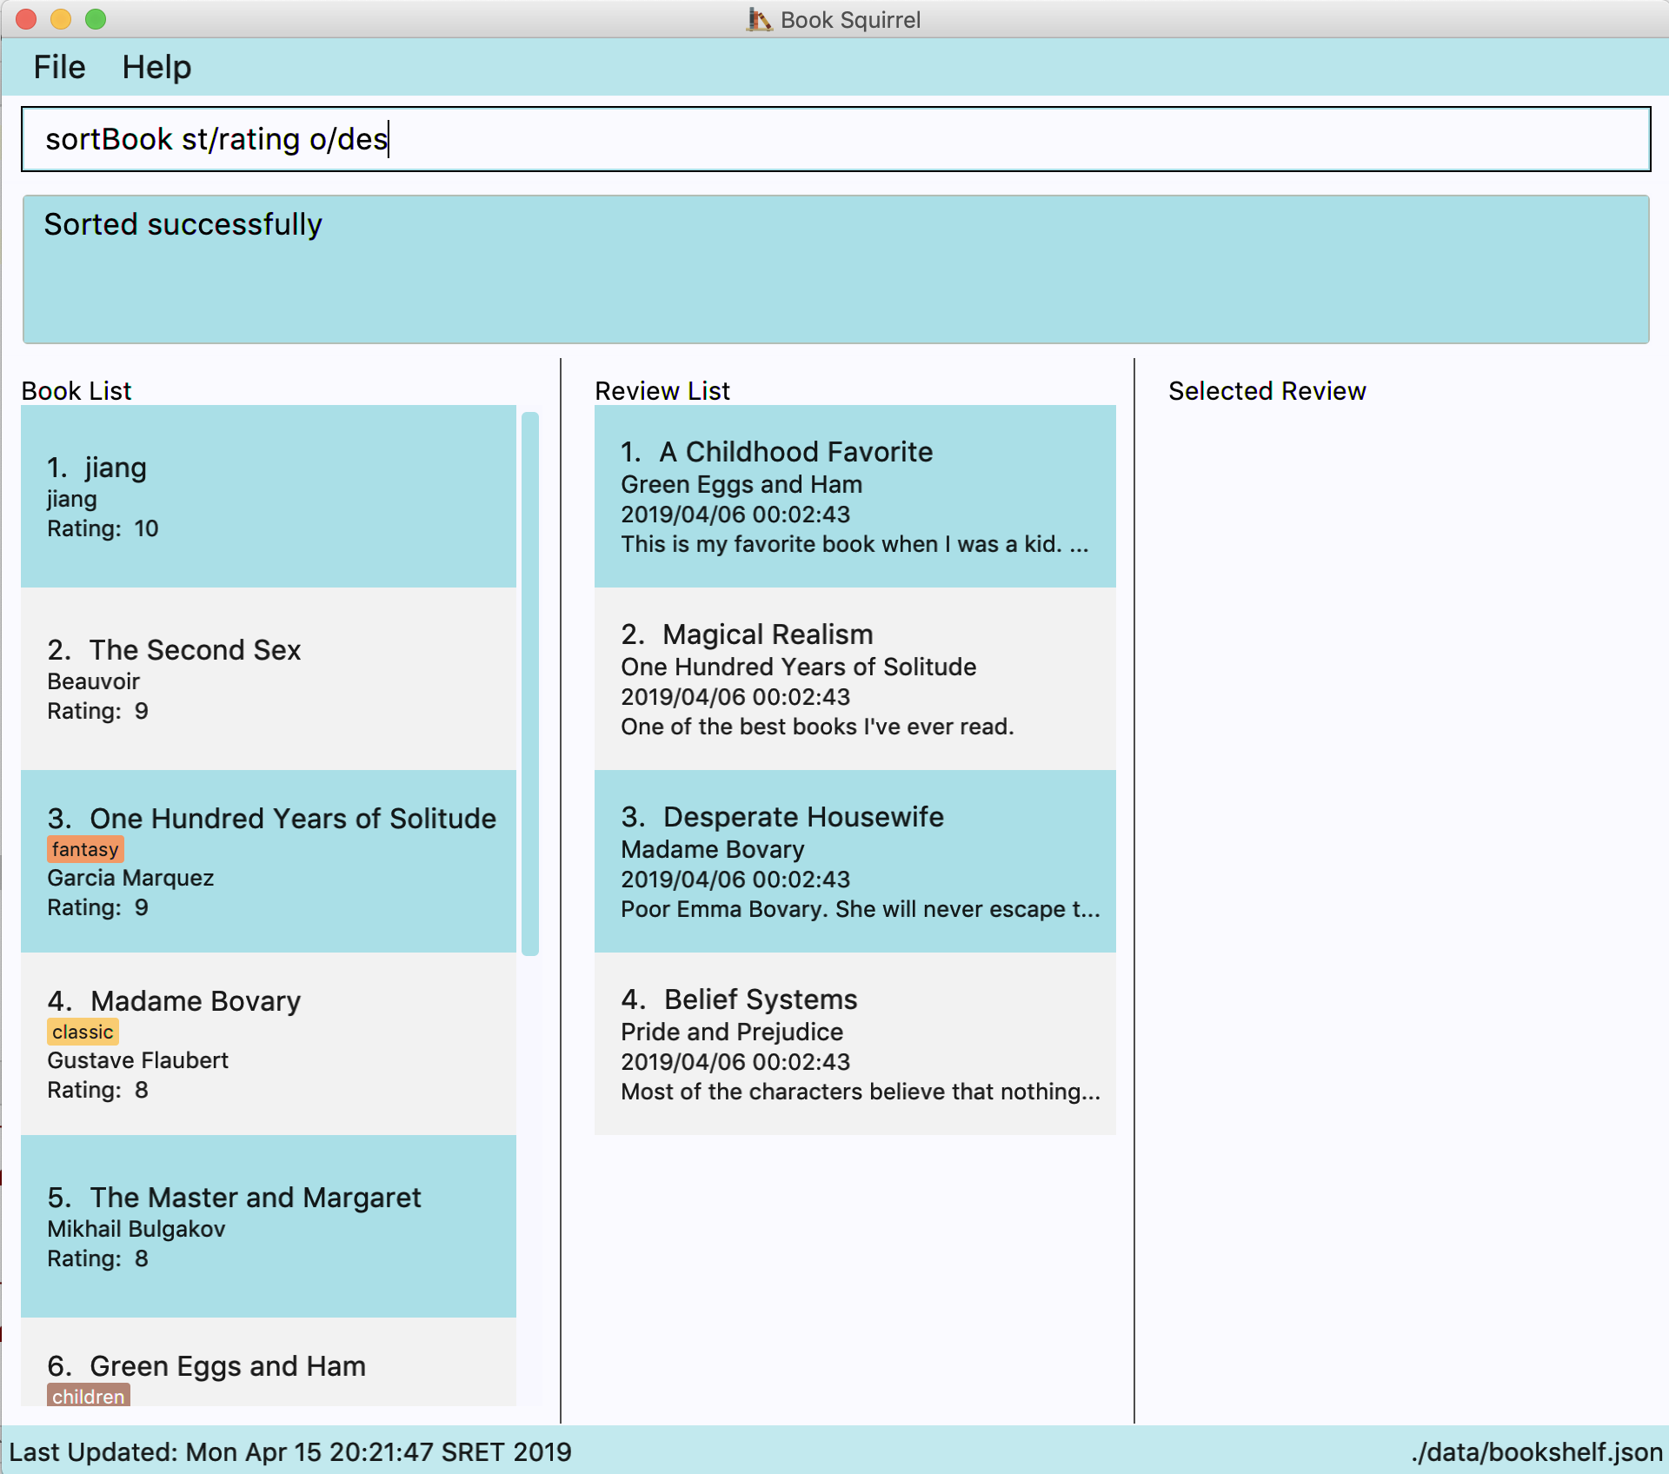This screenshot has width=1669, height=1474.
Task: Open Magical Realism review
Action: coord(855,679)
